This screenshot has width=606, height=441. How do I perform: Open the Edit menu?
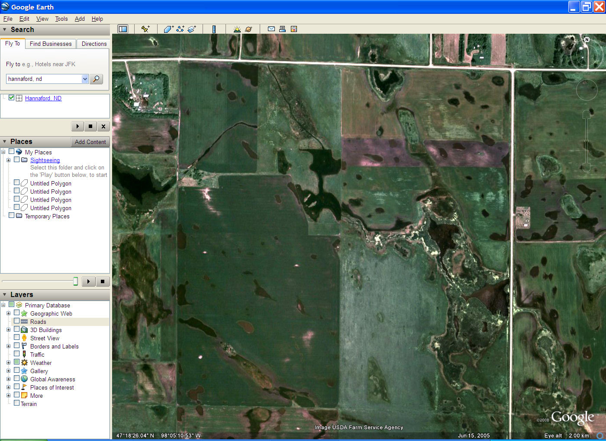click(24, 19)
